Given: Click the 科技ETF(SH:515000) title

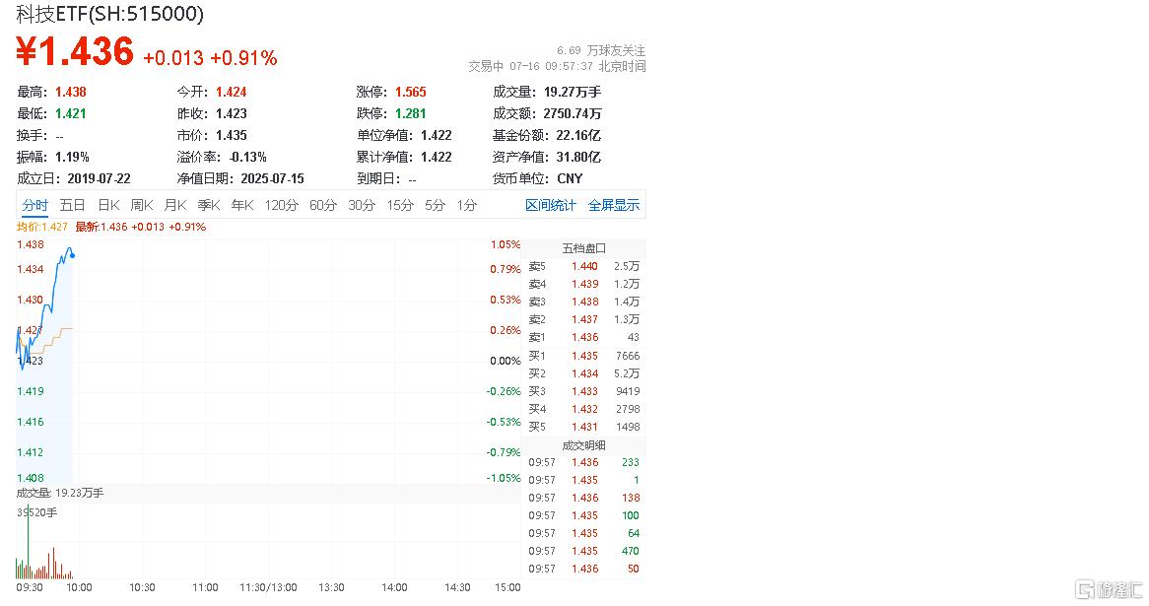Looking at the screenshot, I should click(110, 13).
